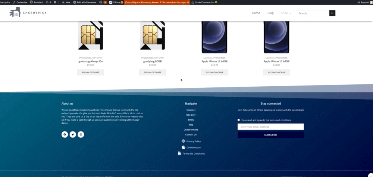
Task: Open the Questionnaire footer link
Action: click(191, 130)
